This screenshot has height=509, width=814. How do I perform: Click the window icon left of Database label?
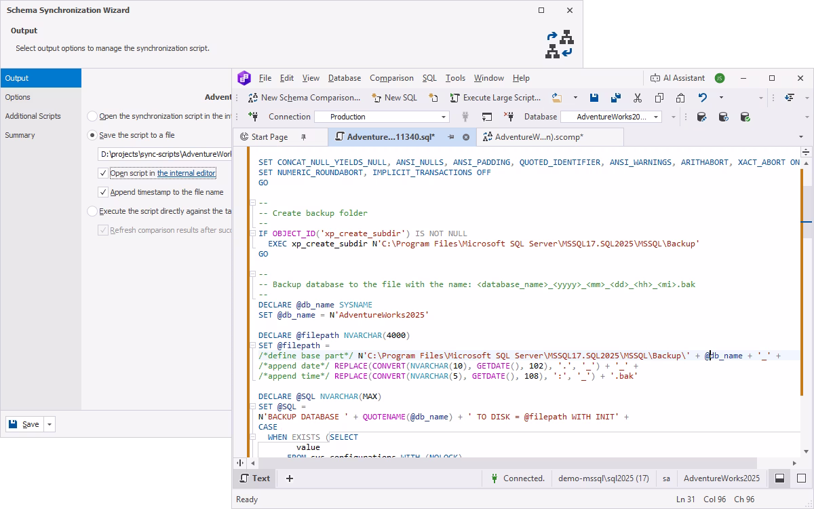point(487,117)
